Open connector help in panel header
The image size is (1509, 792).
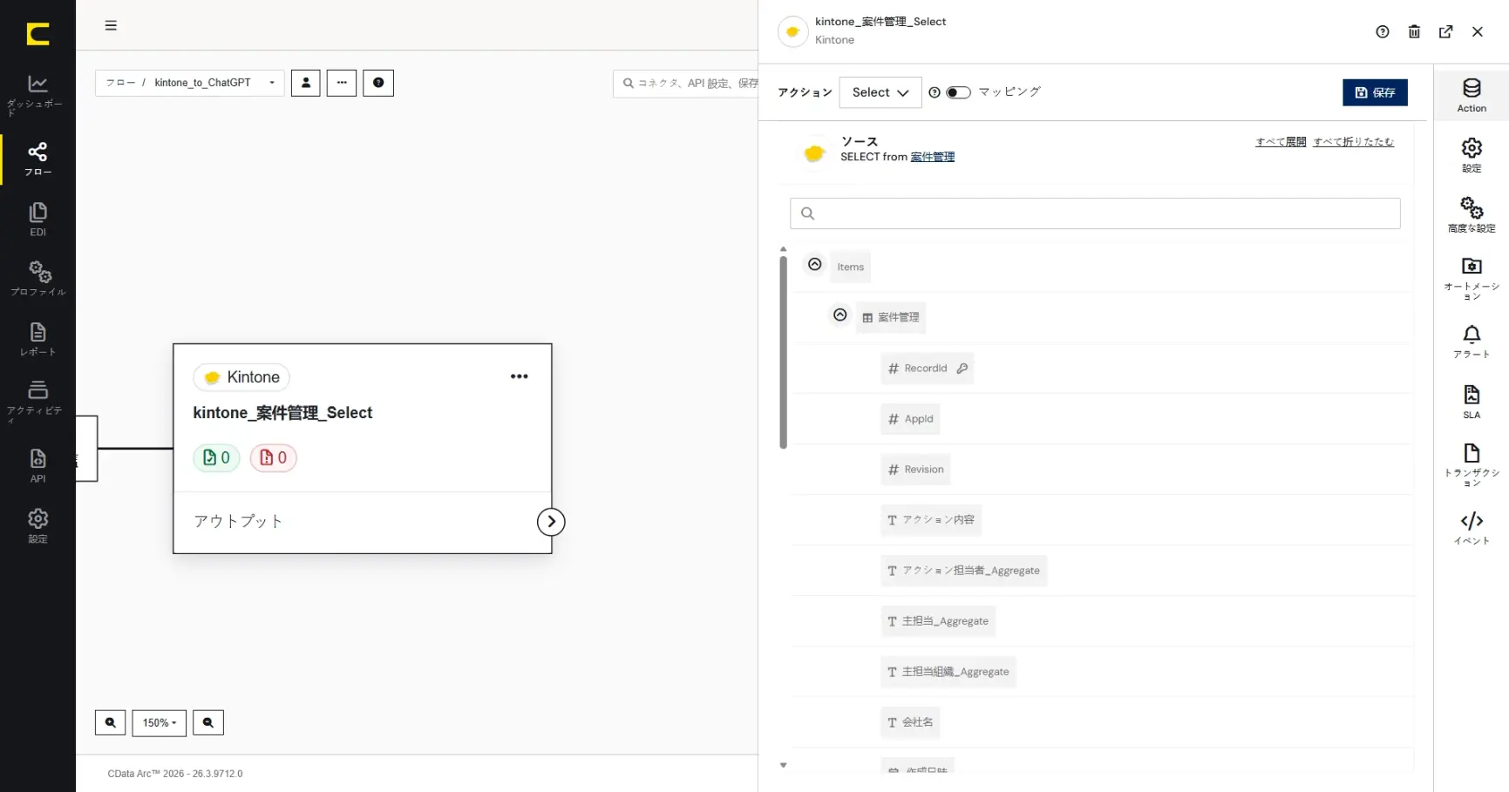[1383, 32]
